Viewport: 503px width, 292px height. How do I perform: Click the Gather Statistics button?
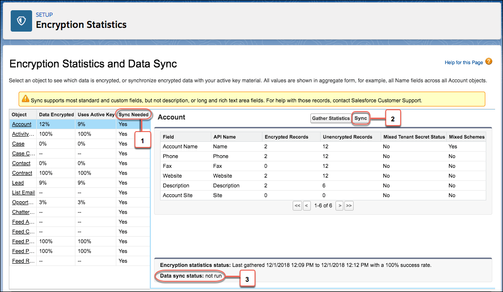click(331, 118)
